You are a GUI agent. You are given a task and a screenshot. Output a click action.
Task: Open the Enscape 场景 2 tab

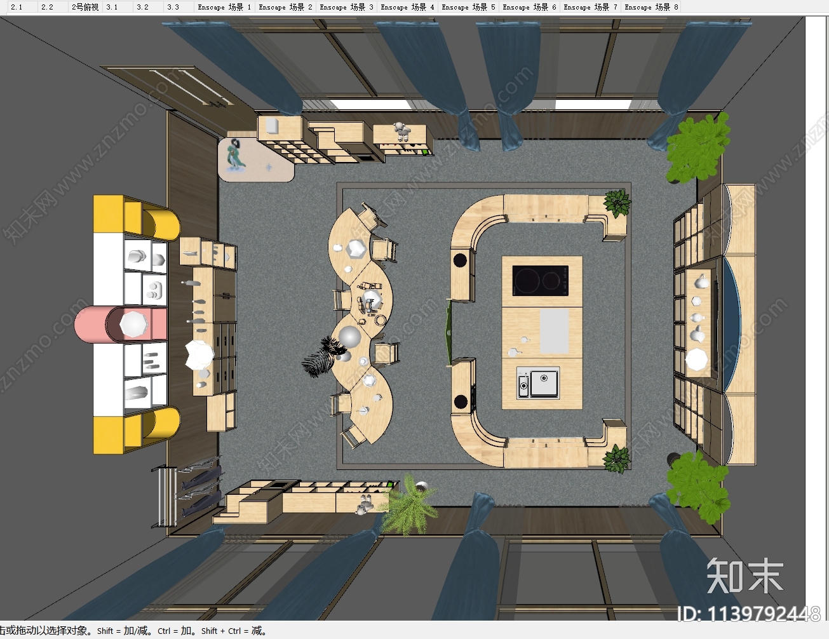pos(285,7)
